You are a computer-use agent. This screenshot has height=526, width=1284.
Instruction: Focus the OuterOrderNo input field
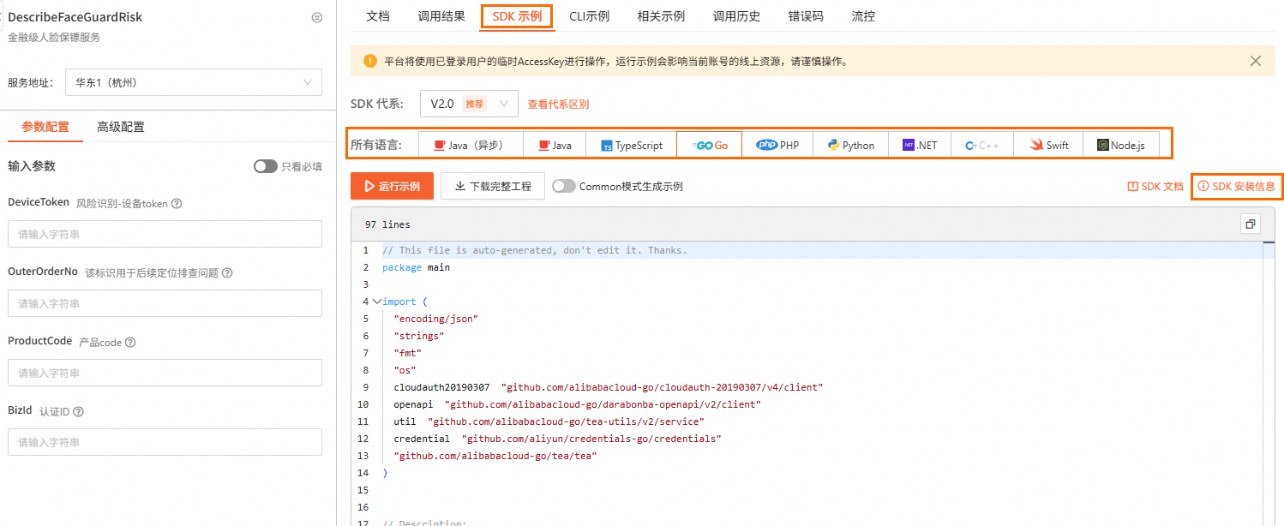click(165, 303)
